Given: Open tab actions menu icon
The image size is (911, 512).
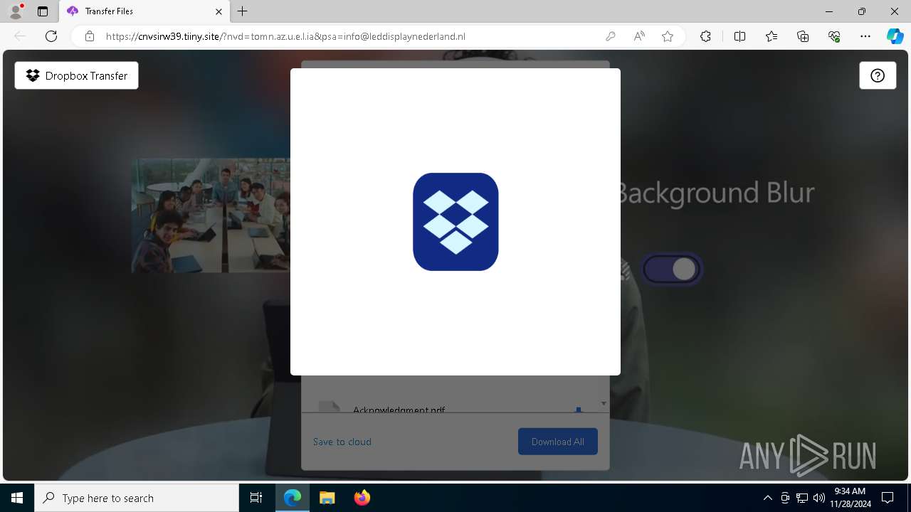Looking at the screenshot, I should pyautogui.click(x=43, y=11).
